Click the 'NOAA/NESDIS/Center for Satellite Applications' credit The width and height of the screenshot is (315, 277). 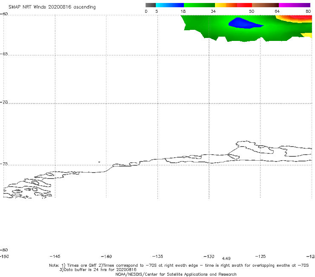(x=176, y=274)
